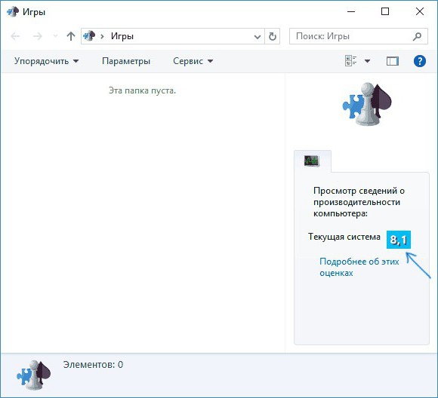
Task: Select the performance monitor tab icon
Action: point(312,161)
